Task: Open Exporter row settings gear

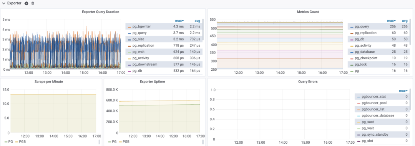Action: tap(26, 3)
